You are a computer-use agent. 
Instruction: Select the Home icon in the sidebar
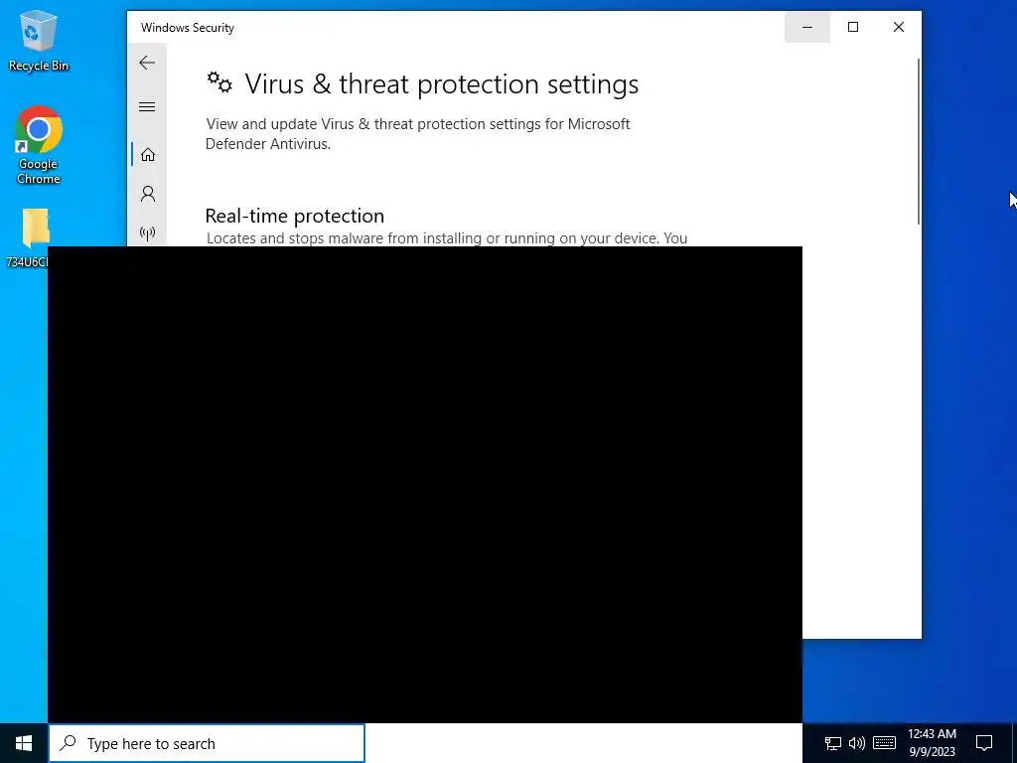pos(148,154)
